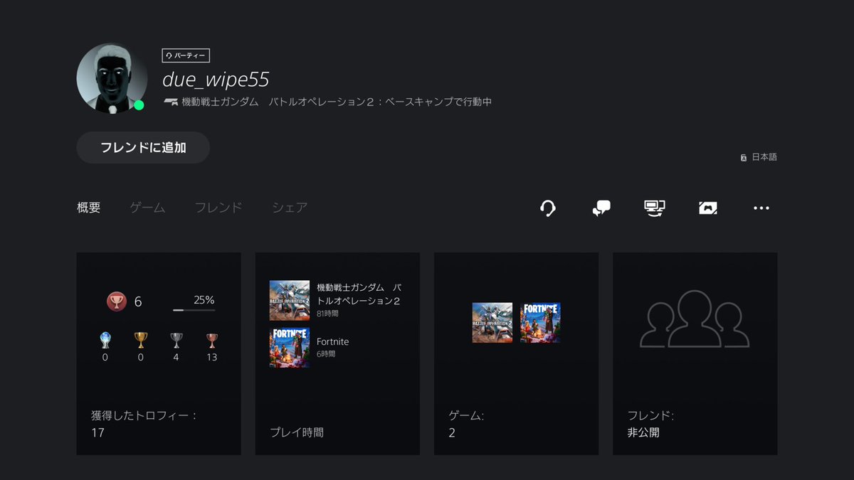This screenshot has width=854, height=480.
Task: Click the フレンドに追加 button
Action: pyautogui.click(x=143, y=147)
